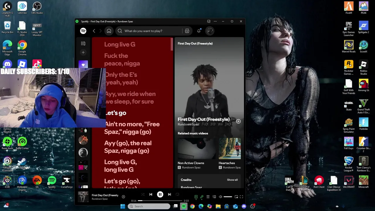The width and height of the screenshot is (375, 211).
Task: Go back with the left arrow in Spotify
Action: click(94, 31)
